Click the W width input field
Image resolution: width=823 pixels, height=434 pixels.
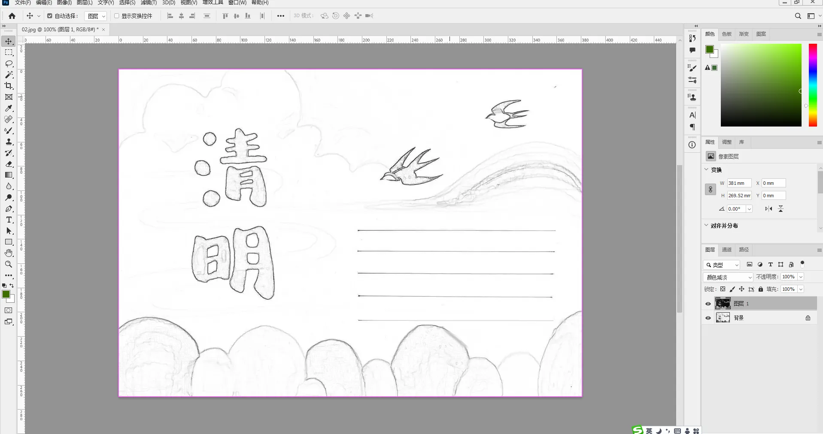[x=739, y=183]
